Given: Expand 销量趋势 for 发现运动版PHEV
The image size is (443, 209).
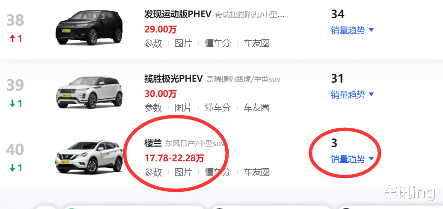Looking at the screenshot, I should (x=352, y=30).
